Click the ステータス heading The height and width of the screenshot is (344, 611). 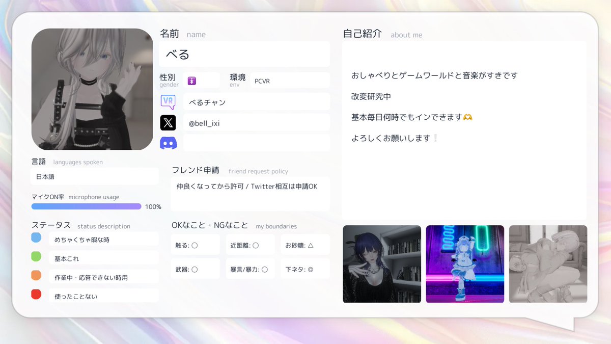[51, 225]
